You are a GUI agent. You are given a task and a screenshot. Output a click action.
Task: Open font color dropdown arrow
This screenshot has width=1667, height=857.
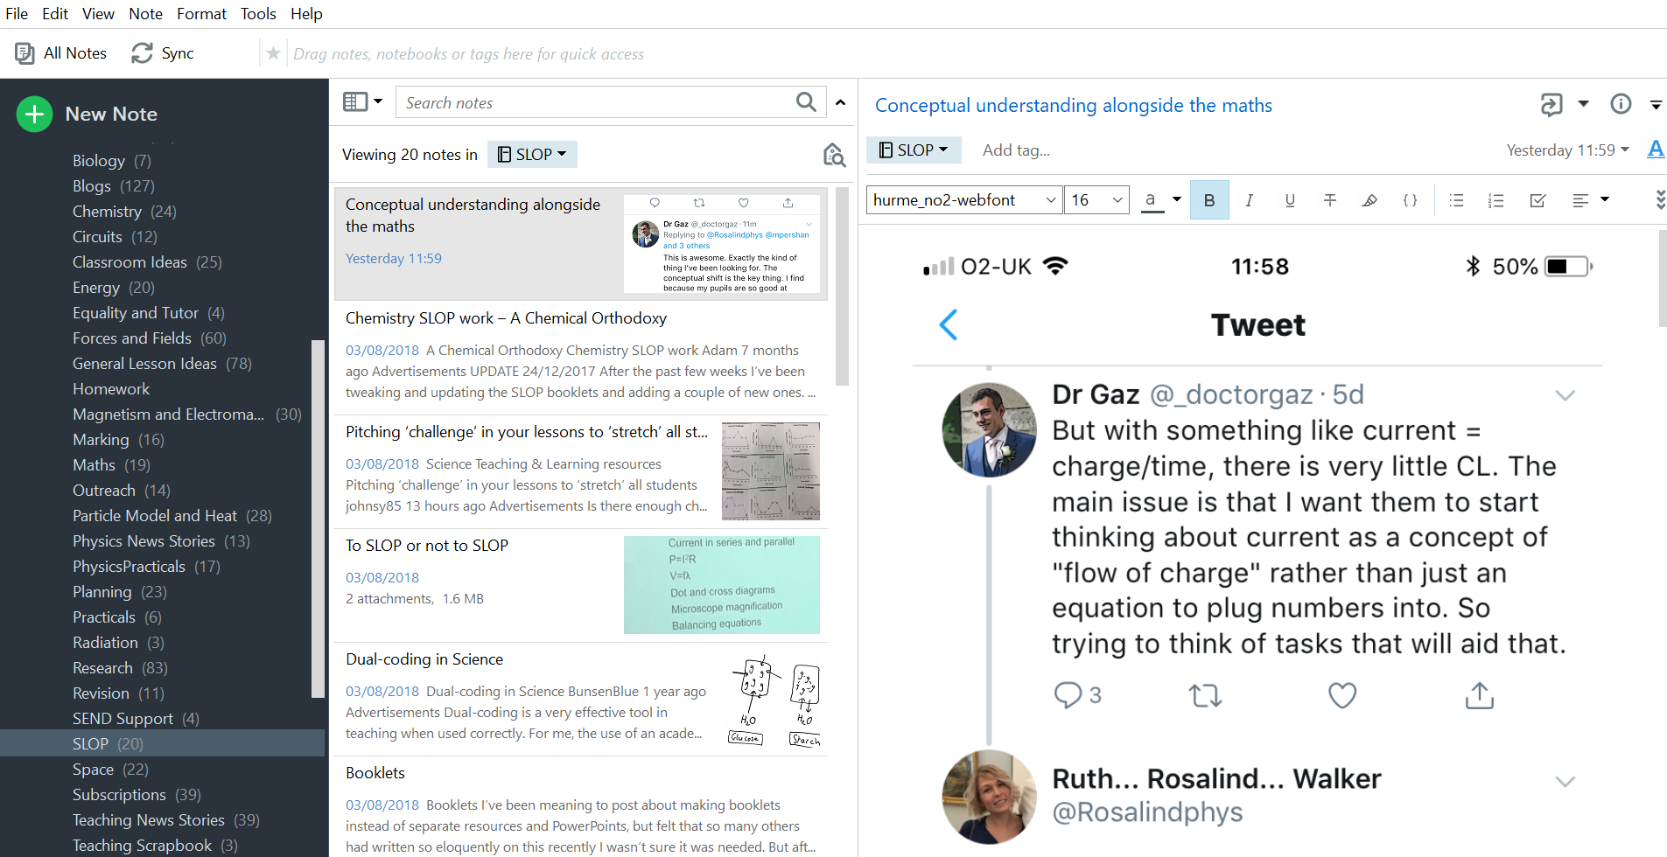pos(1177,199)
